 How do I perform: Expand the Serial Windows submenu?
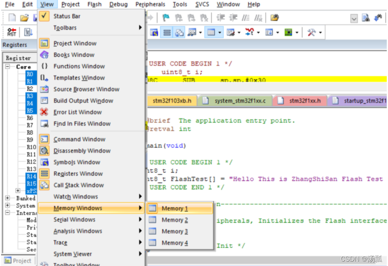pos(91,220)
